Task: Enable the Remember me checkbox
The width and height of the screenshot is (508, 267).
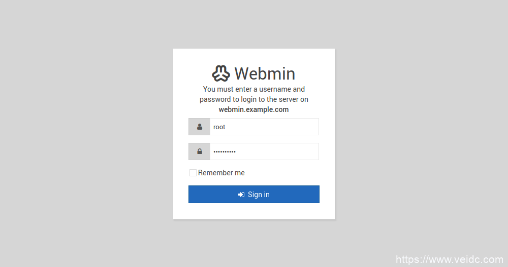Action: 193,173
